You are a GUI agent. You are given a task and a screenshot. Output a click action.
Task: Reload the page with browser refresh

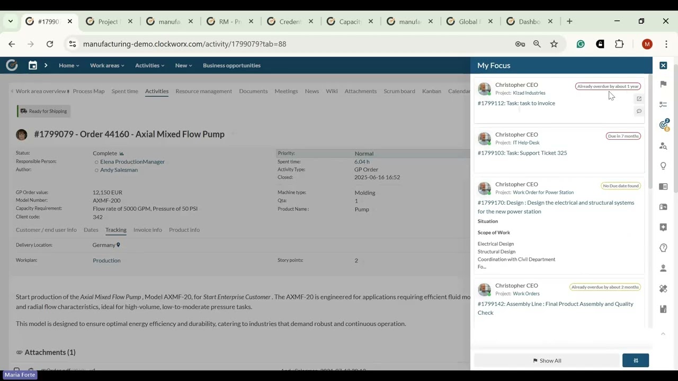coord(50,44)
